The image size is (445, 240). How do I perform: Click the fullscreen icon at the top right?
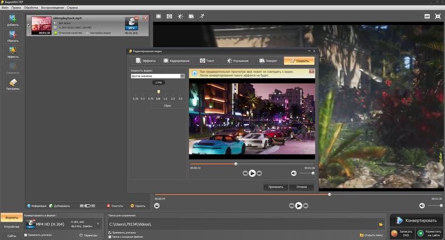(438, 17)
